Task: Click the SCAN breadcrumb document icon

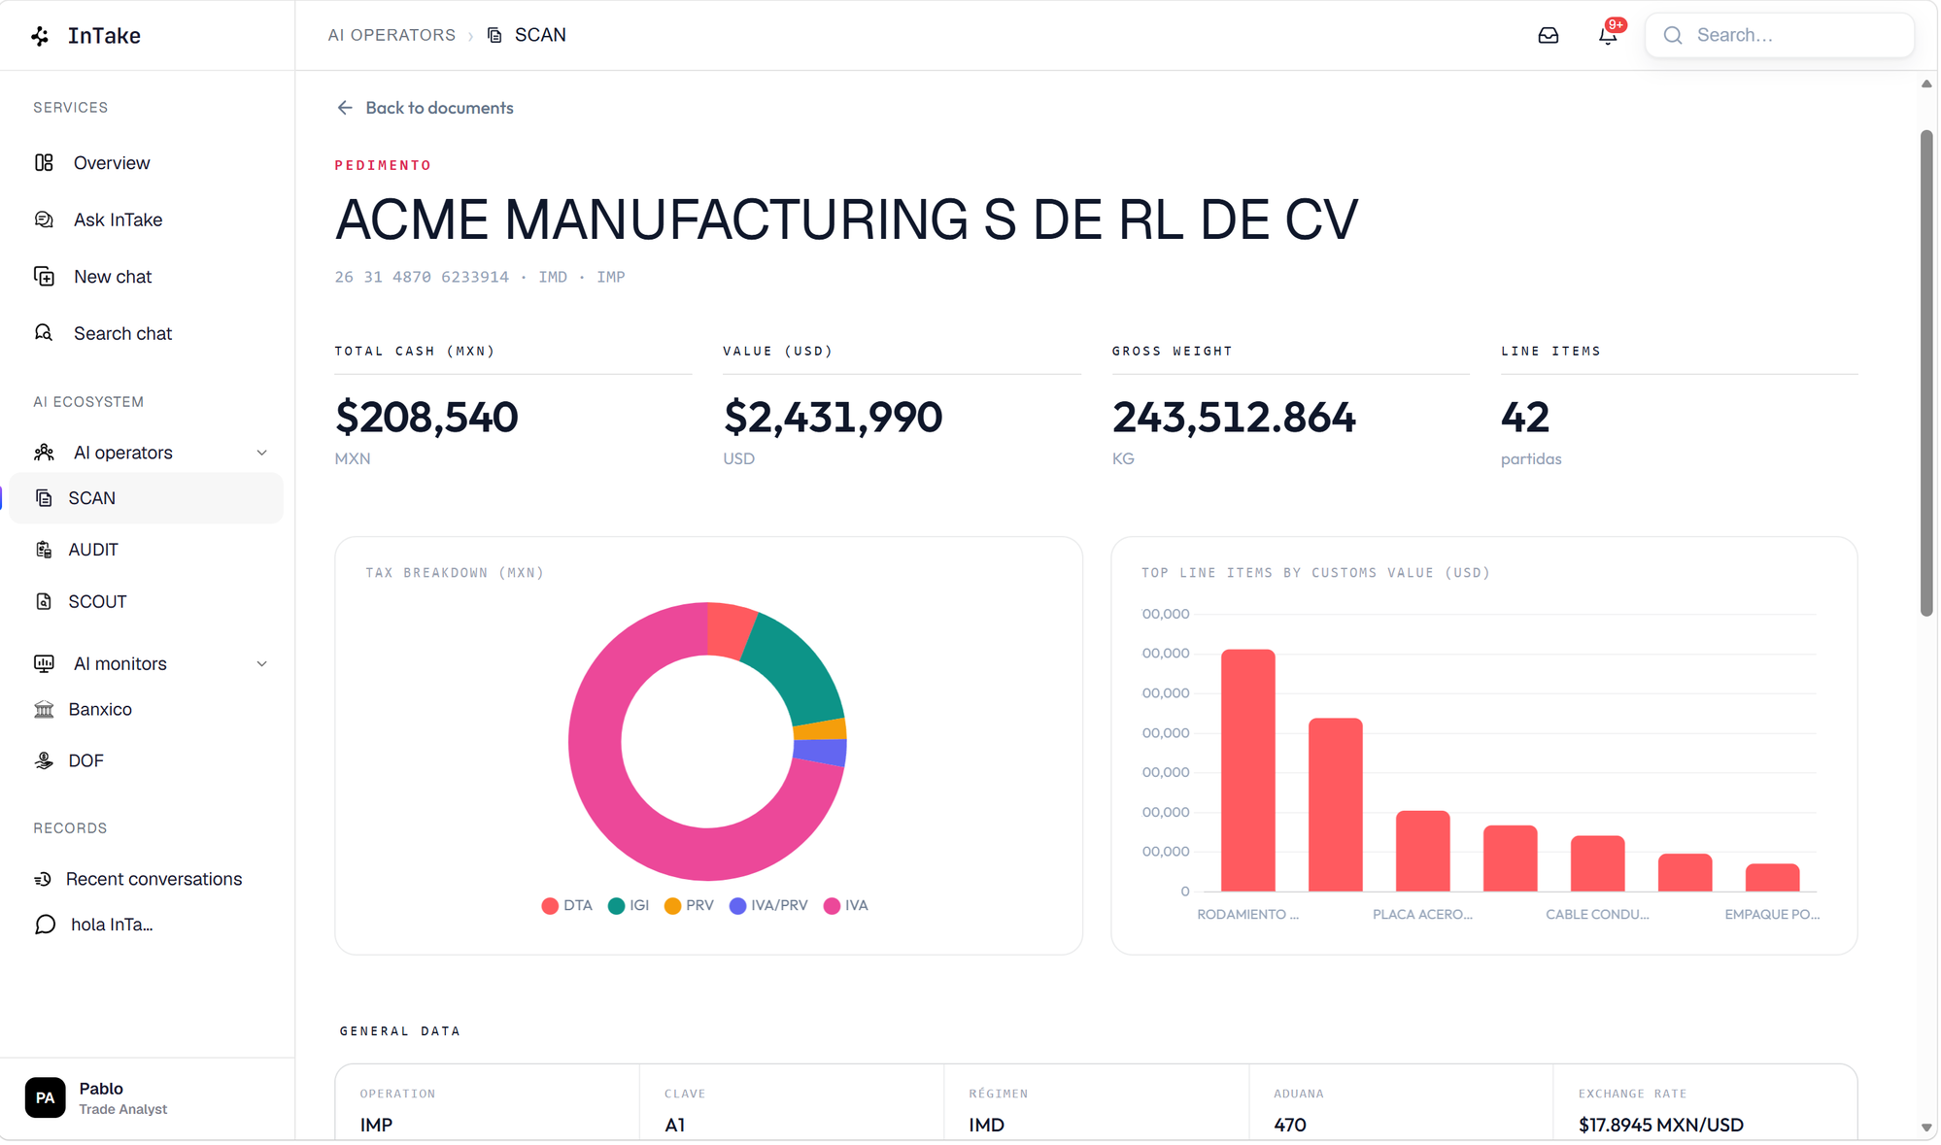Action: (x=495, y=36)
